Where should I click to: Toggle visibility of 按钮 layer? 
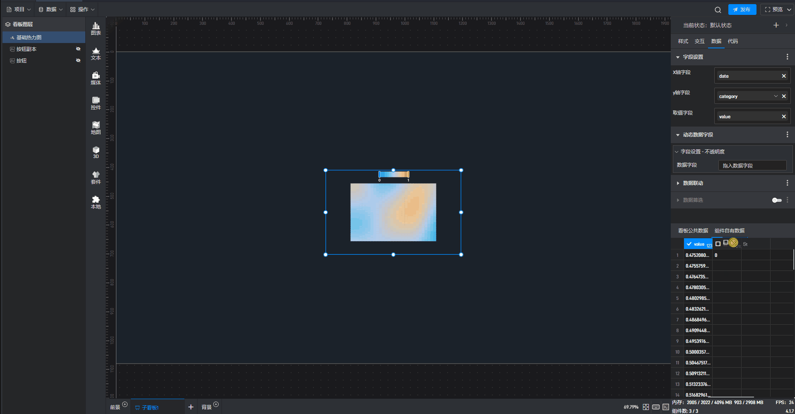pos(78,60)
